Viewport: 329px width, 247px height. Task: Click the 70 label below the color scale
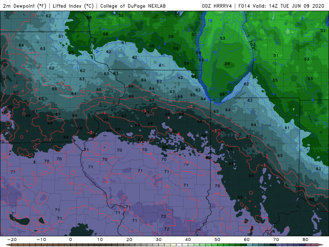pyautogui.click(x=276, y=240)
